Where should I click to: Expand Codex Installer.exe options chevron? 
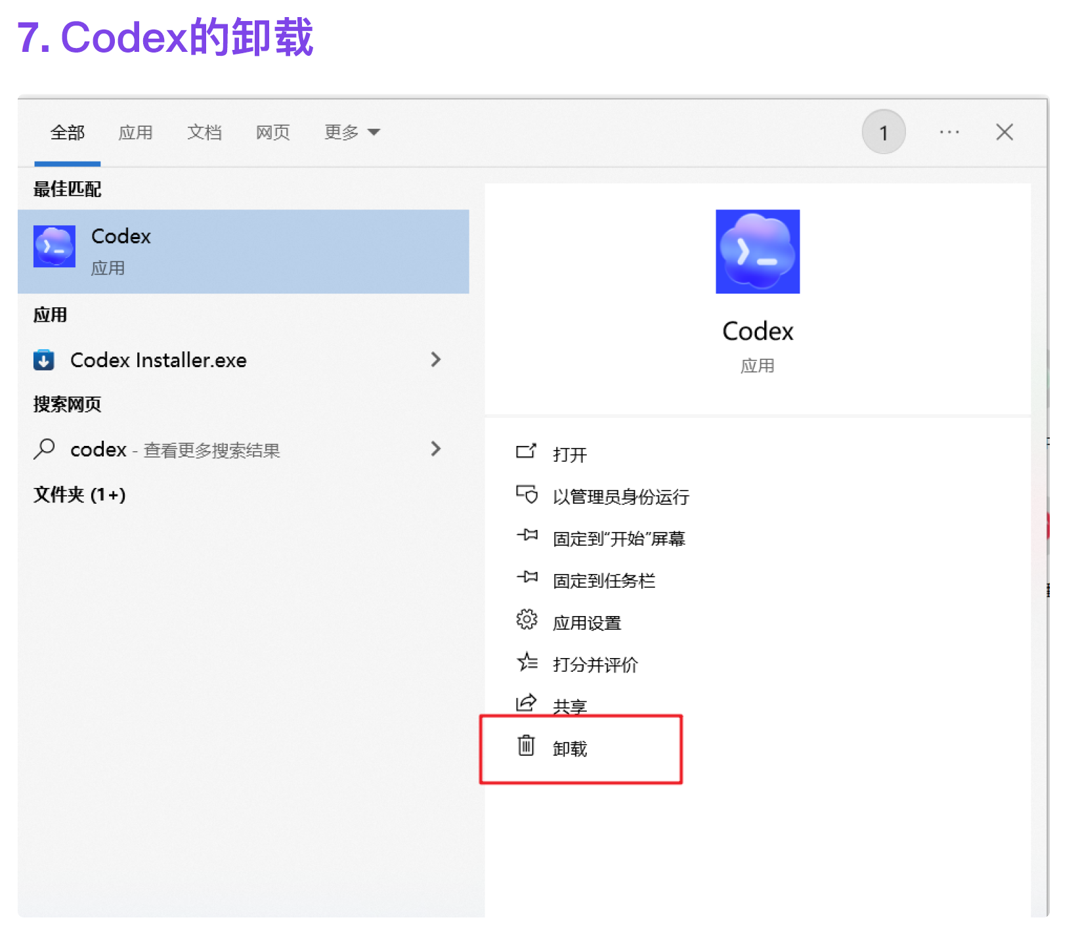pyautogui.click(x=436, y=359)
